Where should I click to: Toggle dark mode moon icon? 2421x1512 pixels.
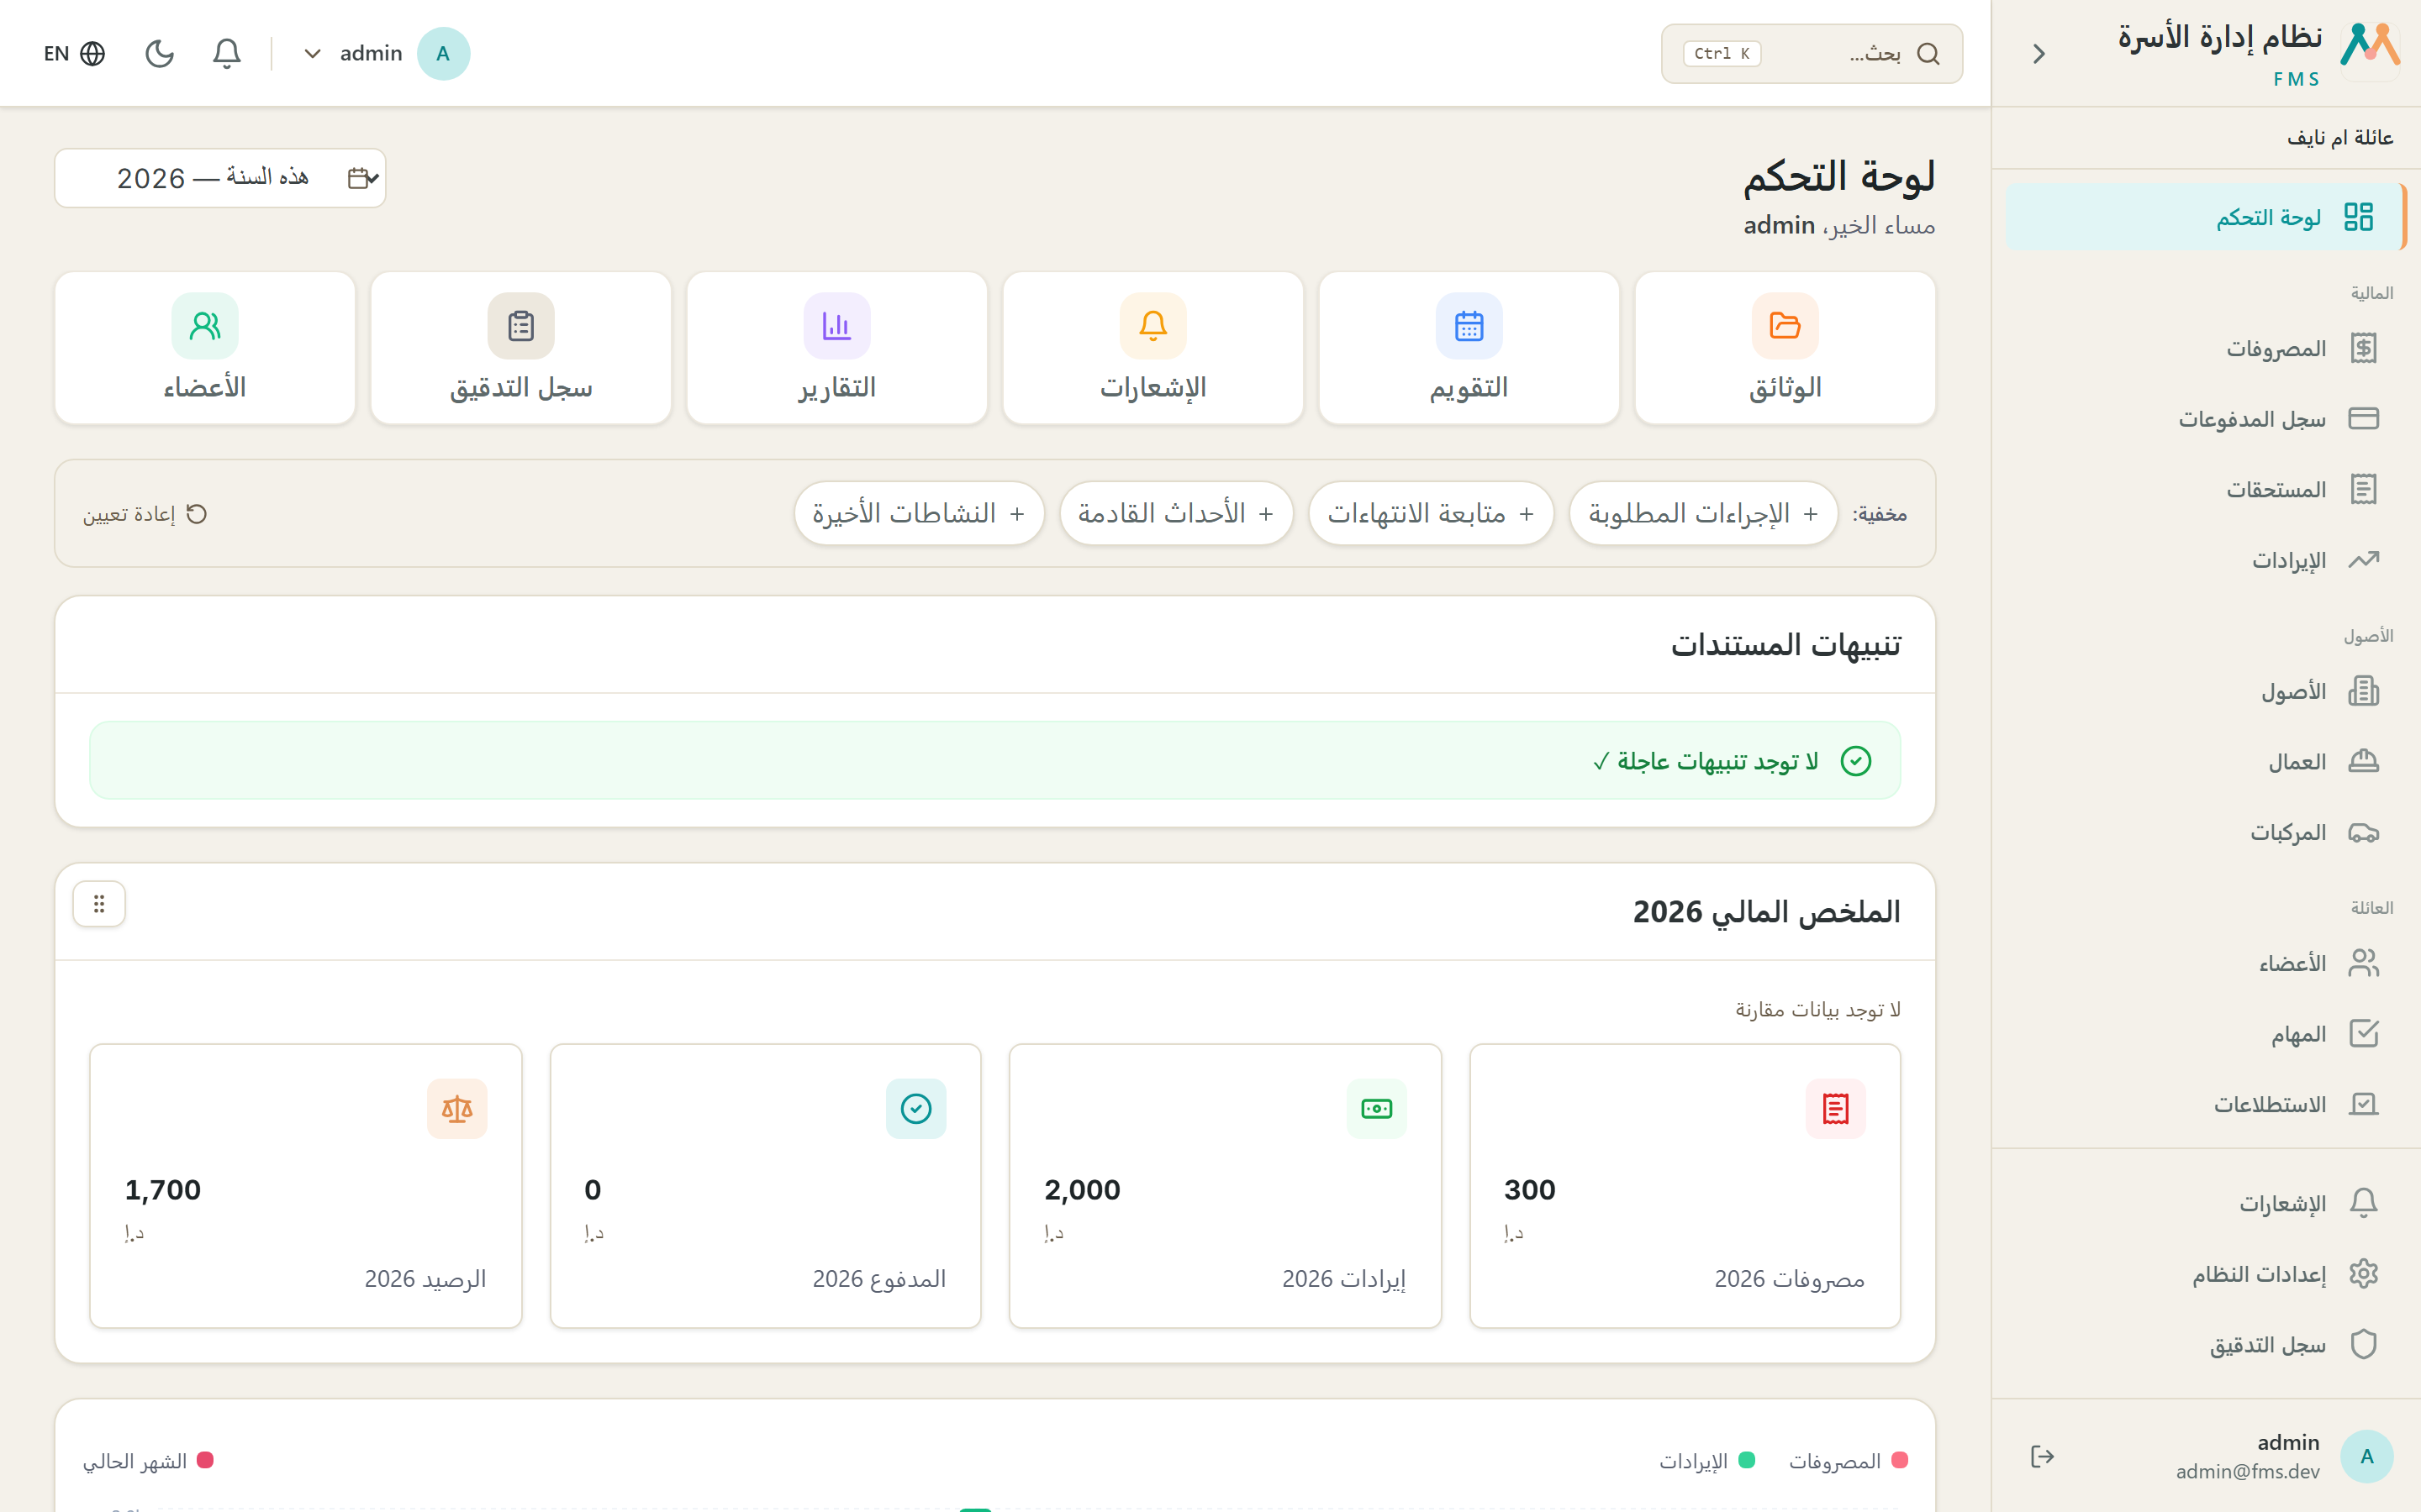[x=159, y=53]
